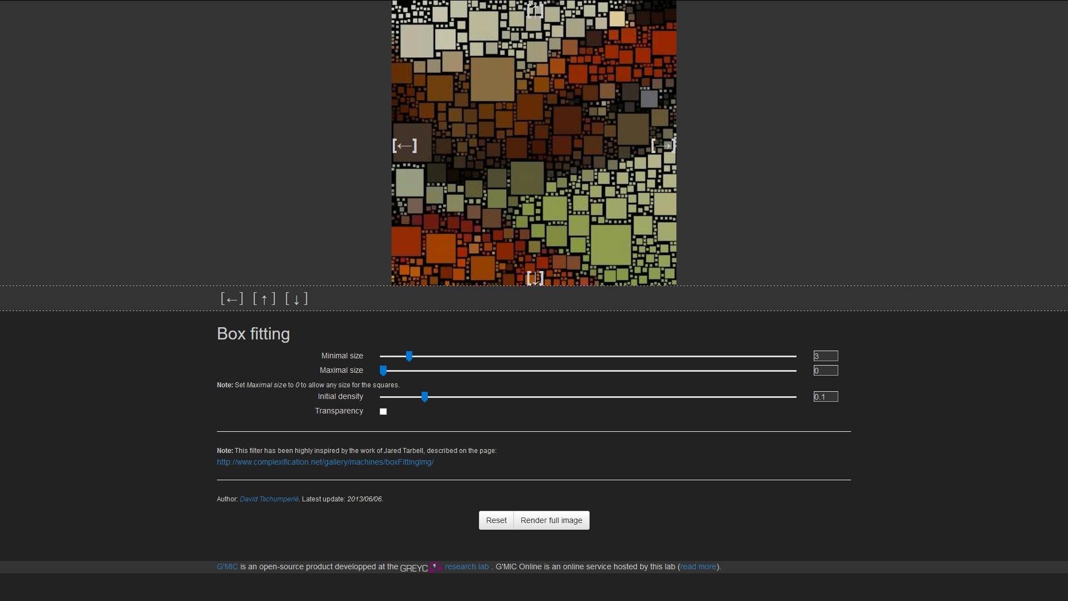Viewport: 1068px width, 601px height.
Task: Click the left arrow overlay on the preview image
Action: pyautogui.click(x=404, y=146)
